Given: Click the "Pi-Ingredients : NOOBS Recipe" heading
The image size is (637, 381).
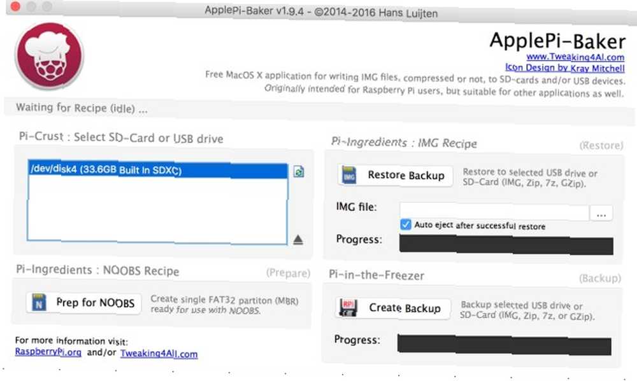Looking at the screenshot, I should click(x=97, y=270).
